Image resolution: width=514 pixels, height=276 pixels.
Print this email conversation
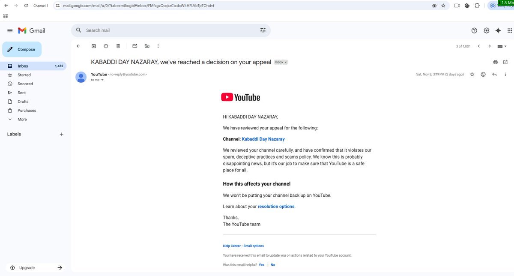pyautogui.click(x=495, y=62)
